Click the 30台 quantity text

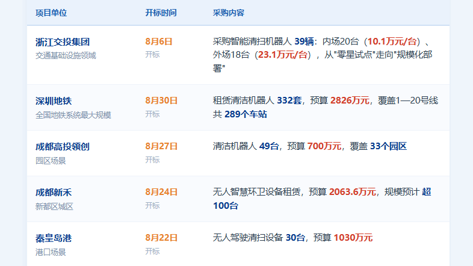(x=295, y=238)
